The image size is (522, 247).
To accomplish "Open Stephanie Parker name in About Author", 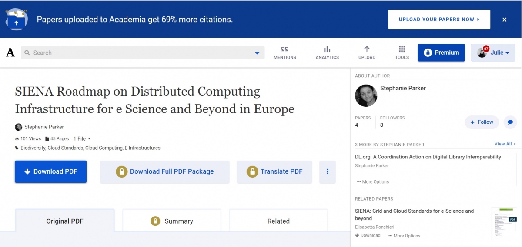I will tap(403, 88).
